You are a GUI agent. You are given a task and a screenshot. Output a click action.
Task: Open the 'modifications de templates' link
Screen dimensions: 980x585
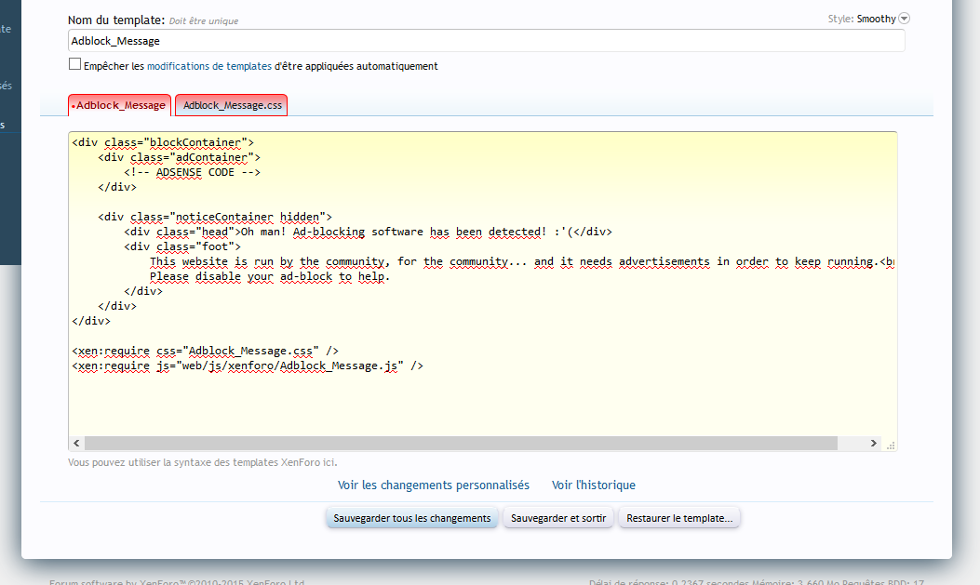[x=209, y=66]
